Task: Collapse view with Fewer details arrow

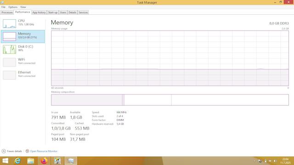Action: pos(4,151)
